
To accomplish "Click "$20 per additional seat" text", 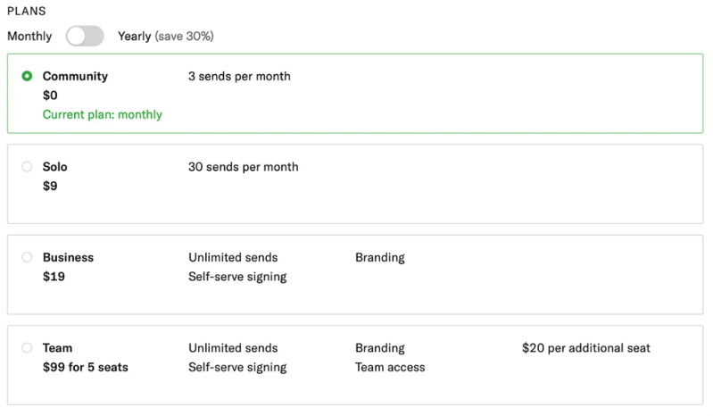I will pos(586,348).
